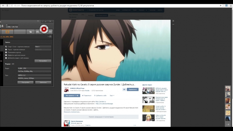
Task: Pause the recording in the recorder panel
Action: tap(50, 32)
